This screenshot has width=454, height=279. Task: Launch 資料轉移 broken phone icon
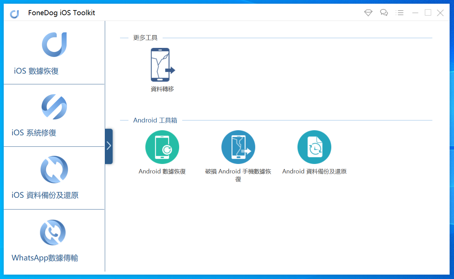point(163,65)
